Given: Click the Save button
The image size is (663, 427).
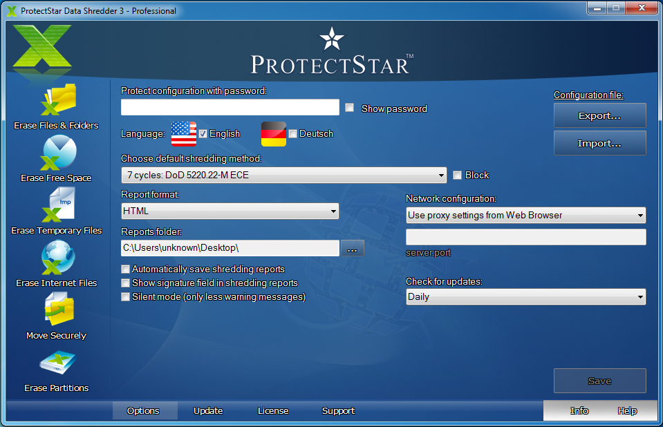Looking at the screenshot, I should [x=600, y=381].
